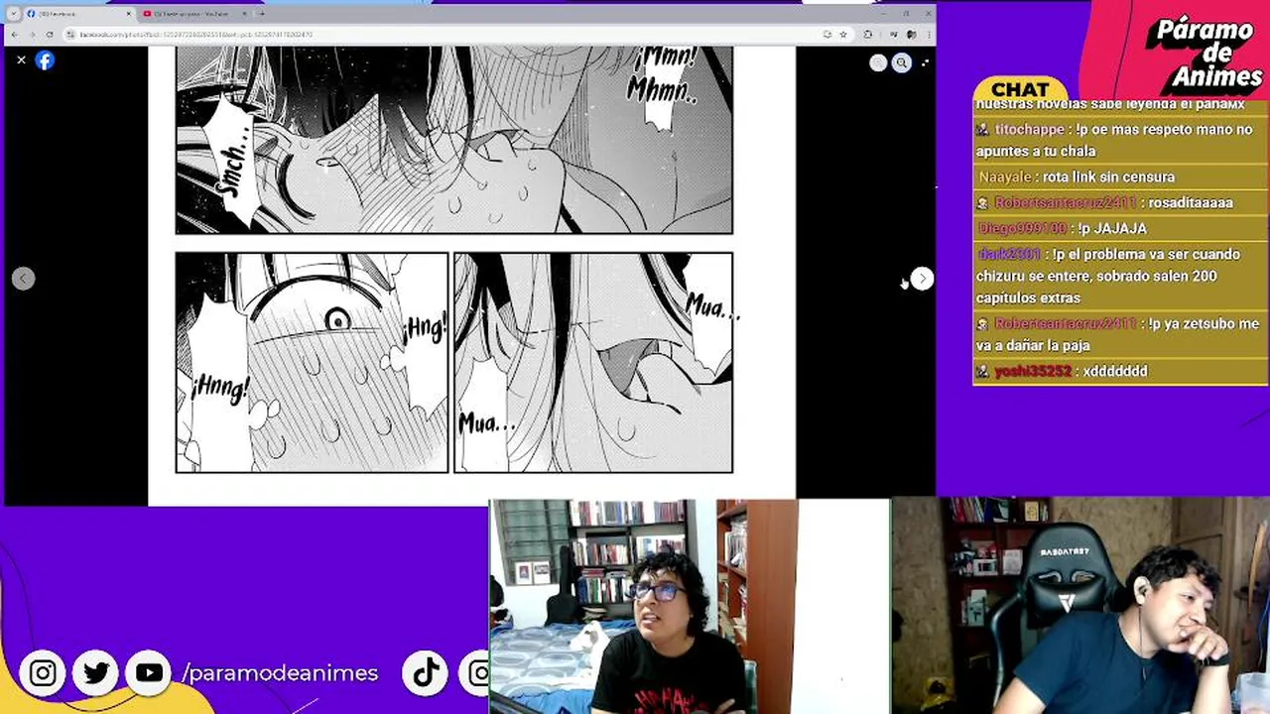Viewport: 1270px width, 714px height.
Task: Bookmark this page with the star
Action: point(843,35)
